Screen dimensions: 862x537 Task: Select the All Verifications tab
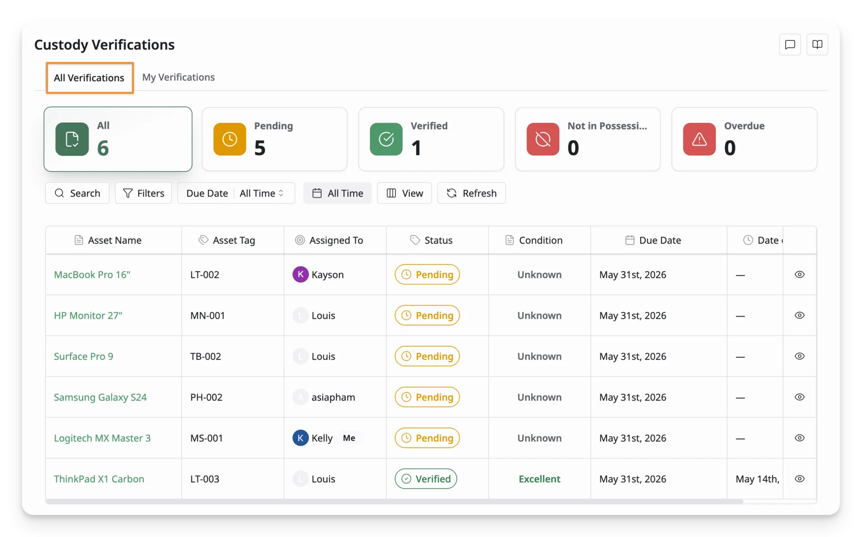(89, 78)
